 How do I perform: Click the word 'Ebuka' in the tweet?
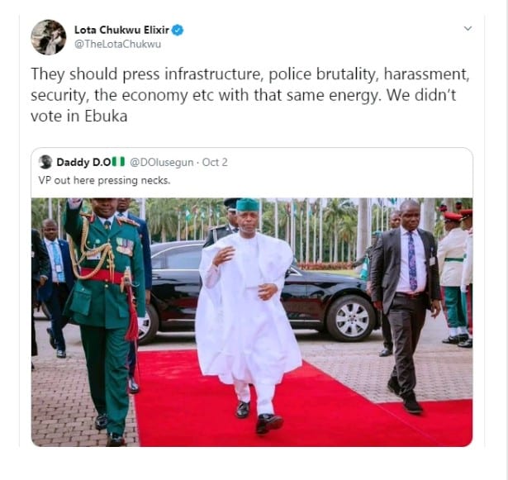click(x=106, y=116)
